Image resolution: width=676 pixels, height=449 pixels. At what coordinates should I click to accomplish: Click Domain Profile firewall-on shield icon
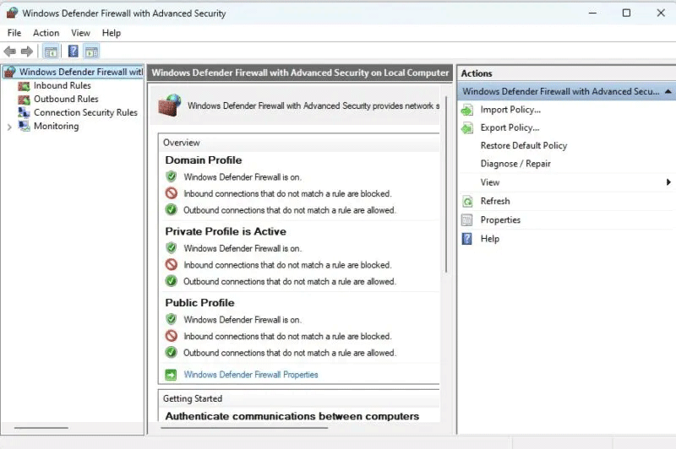pos(172,176)
